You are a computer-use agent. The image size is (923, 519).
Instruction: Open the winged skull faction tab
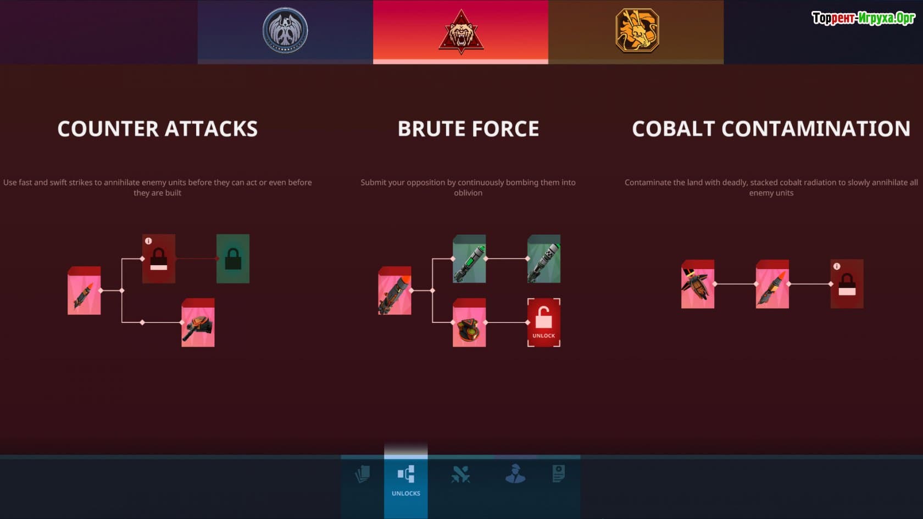click(x=285, y=32)
